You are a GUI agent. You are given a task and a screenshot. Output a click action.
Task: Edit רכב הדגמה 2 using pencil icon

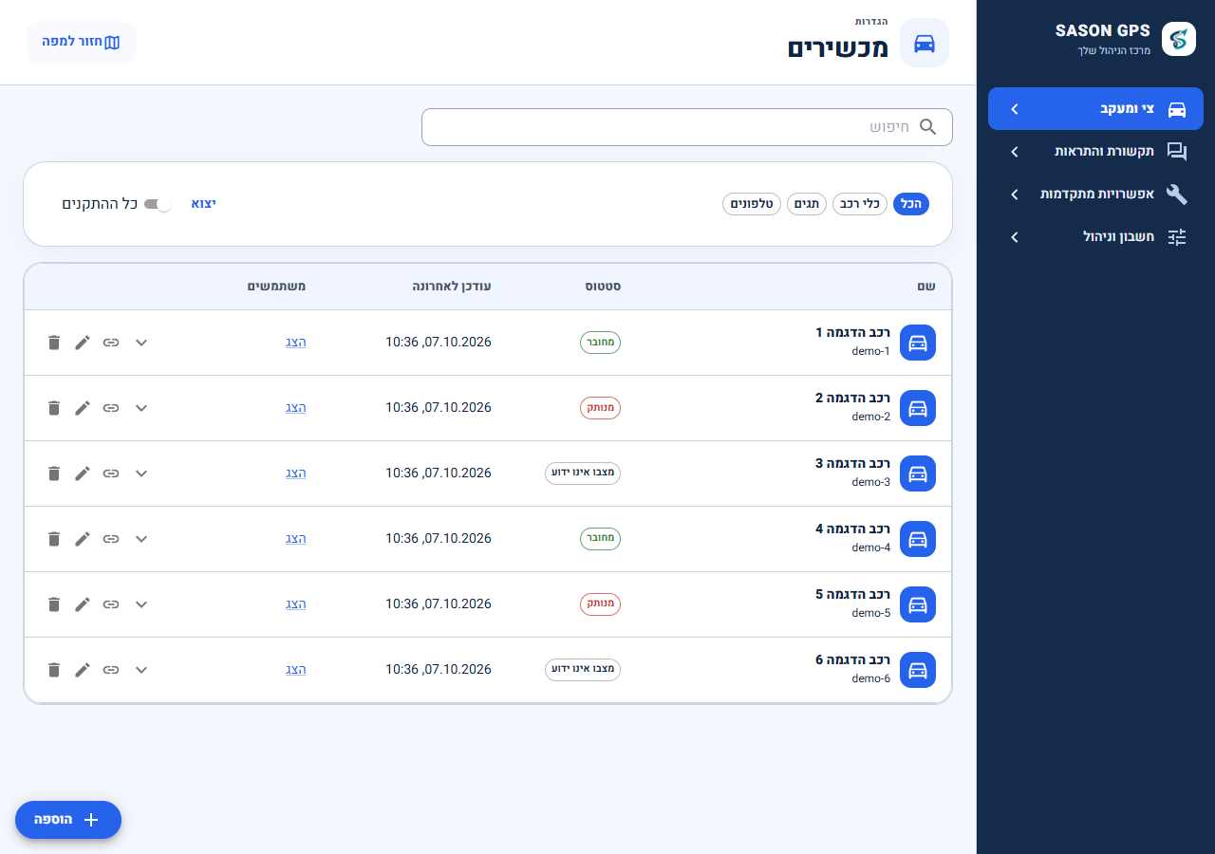[83, 408]
